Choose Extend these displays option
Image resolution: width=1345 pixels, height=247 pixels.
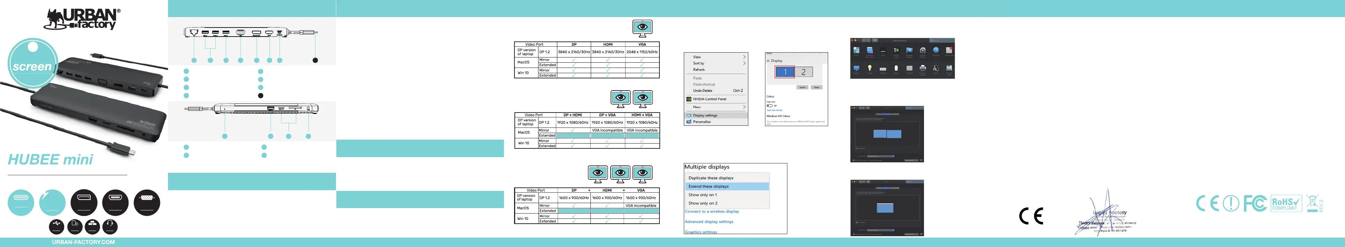(x=727, y=186)
